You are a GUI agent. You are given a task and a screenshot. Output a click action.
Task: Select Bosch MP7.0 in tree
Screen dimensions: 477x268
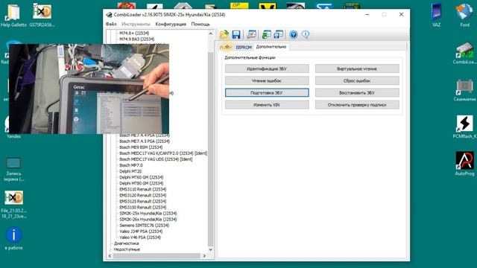[131, 165]
